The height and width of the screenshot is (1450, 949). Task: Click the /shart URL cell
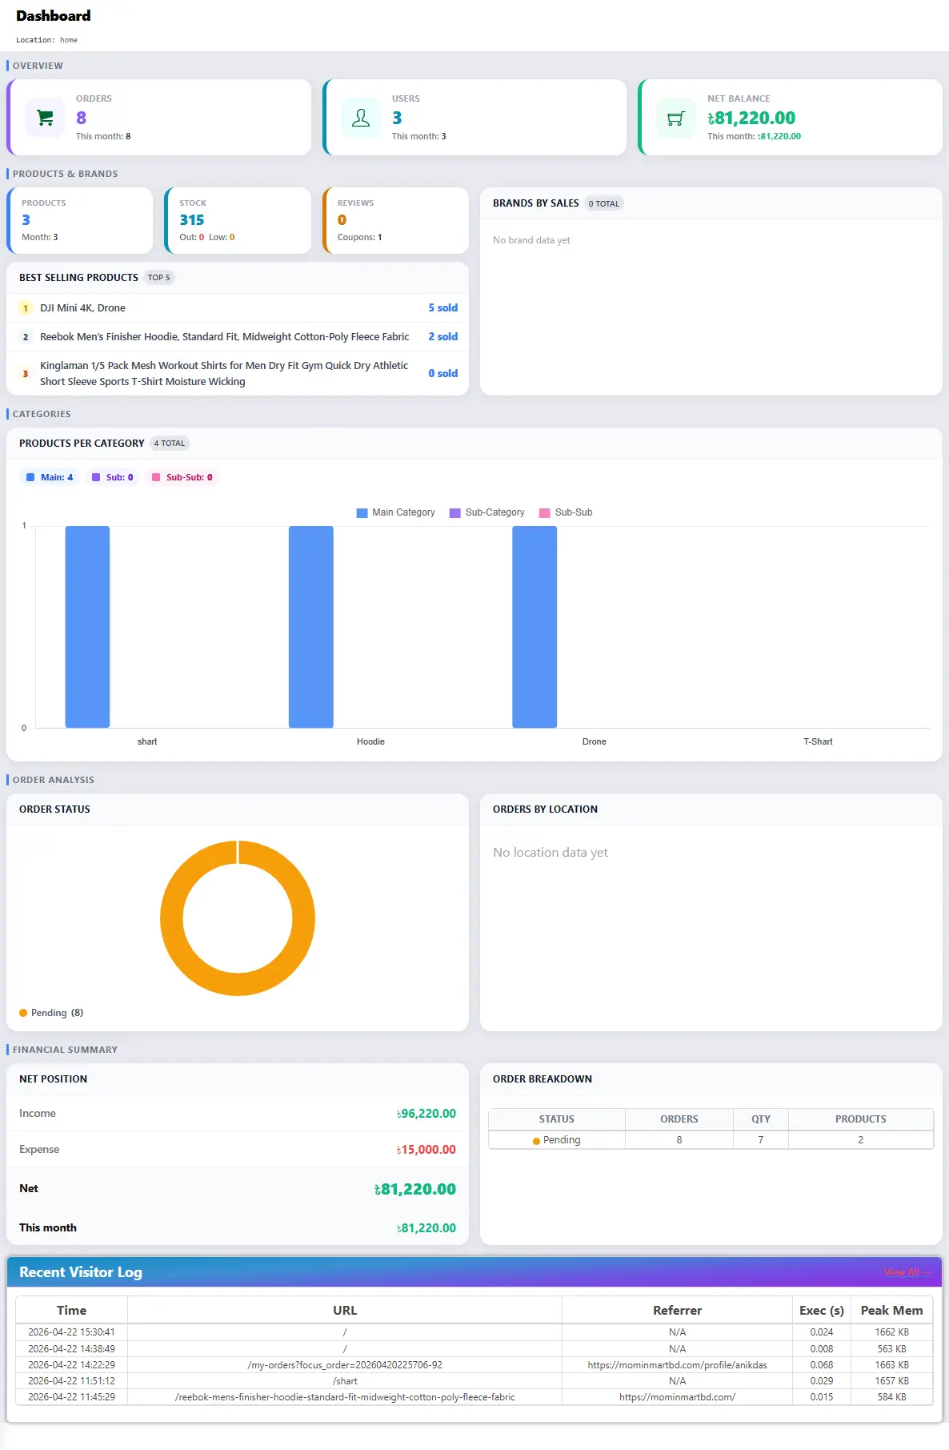[345, 1381]
